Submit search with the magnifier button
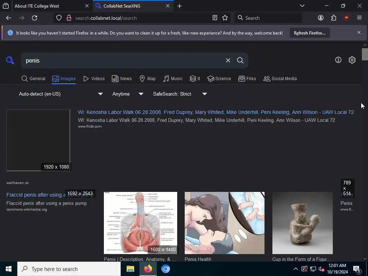 click(240, 60)
